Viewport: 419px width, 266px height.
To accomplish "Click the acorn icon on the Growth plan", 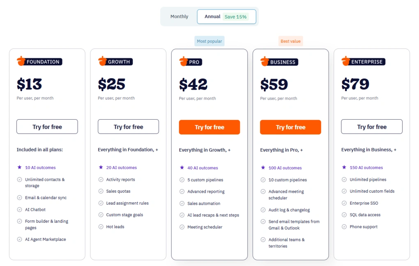I will 102,61.
